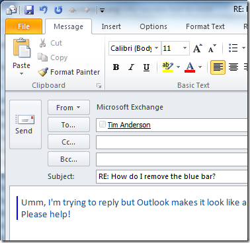This screenshot has height=243, width=250.
Task: Click Shrink Font icon
Action: (x=212, y=48)
